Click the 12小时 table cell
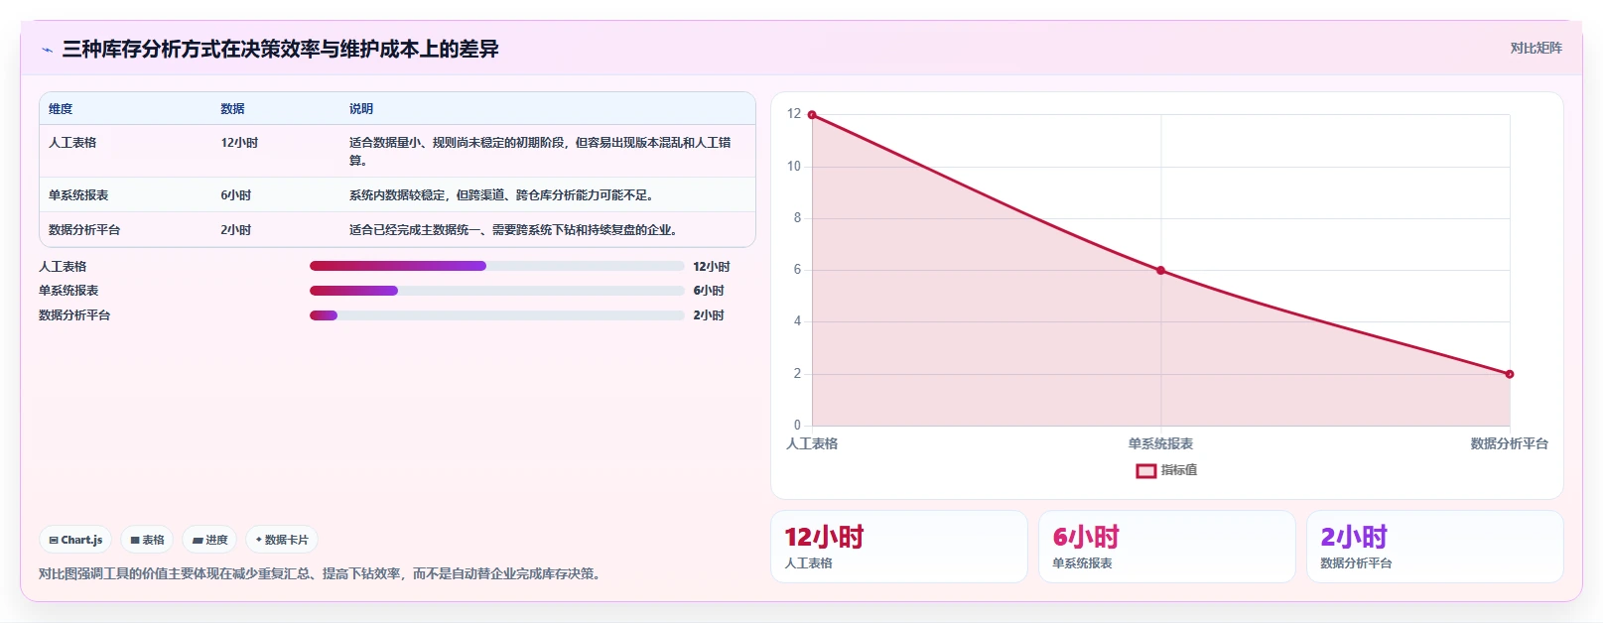This screenshot has width=1603, height=623. tap(239, 143)
